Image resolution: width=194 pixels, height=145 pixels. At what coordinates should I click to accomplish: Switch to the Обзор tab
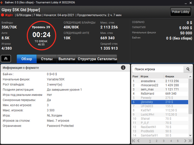(27, 59)
